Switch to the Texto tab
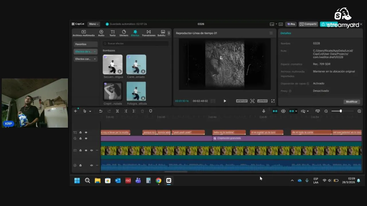 click(x=112, y=33)
